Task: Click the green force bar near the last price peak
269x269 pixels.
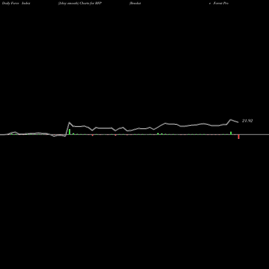Action: pos(231,133)
